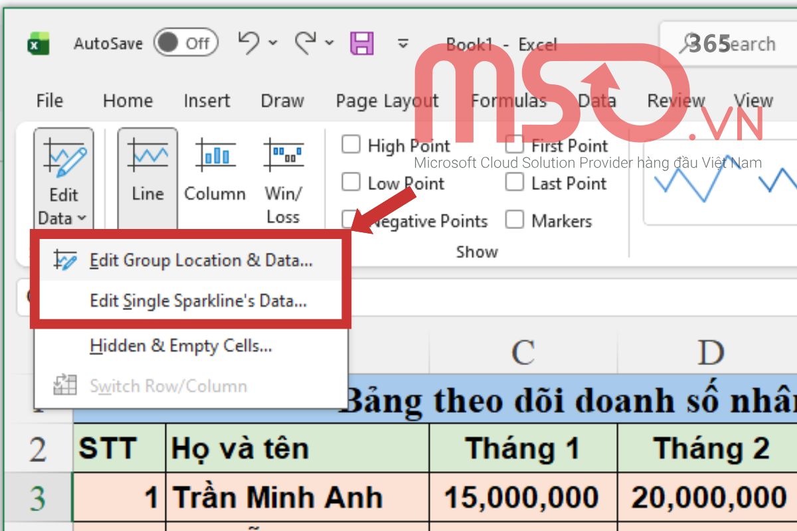Open Hidden & Empty Cells option
The image size is (797, 531).
191,346
